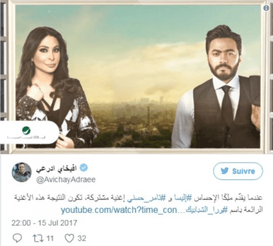Click the blue verified badge
This screenshot has height=246, width=273.
coord(84,168)
